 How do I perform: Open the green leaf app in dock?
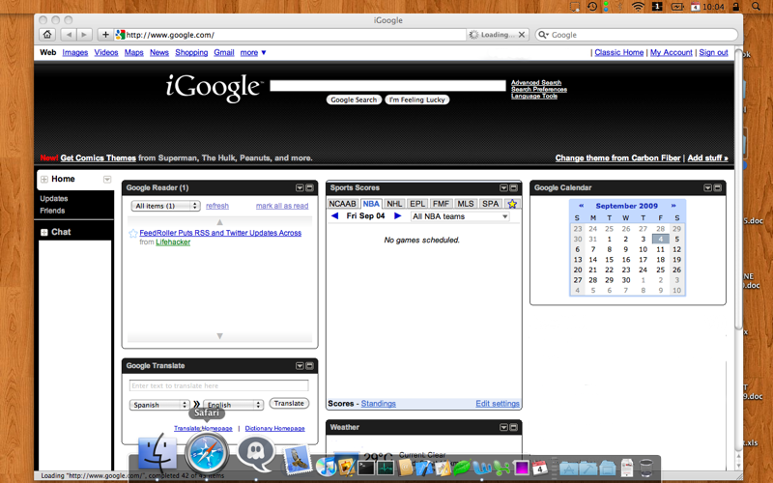point(462,468)
